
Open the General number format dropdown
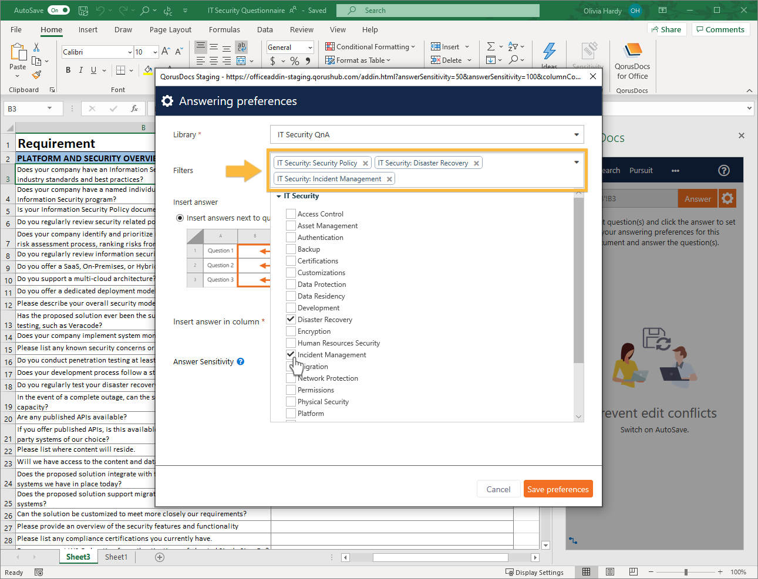309,48
